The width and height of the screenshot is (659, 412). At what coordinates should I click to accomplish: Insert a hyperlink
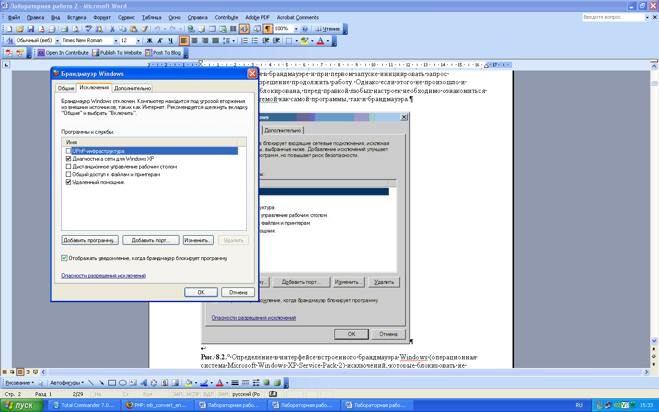(x=191, y=29)
